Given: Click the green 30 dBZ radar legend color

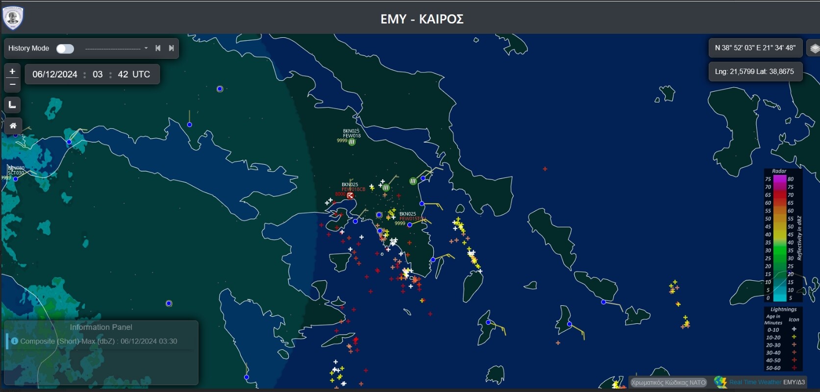Looking at the screenshot, I should (779, 250).
